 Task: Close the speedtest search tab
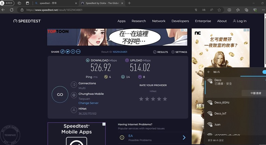(x=76, y=3)
